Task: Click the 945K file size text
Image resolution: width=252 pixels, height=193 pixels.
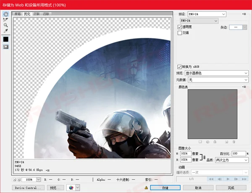Action: click(18, 166)
